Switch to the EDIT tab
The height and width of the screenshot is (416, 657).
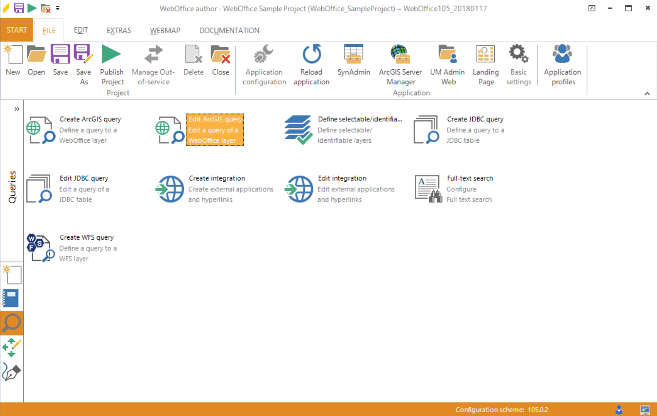pos(81,30)
